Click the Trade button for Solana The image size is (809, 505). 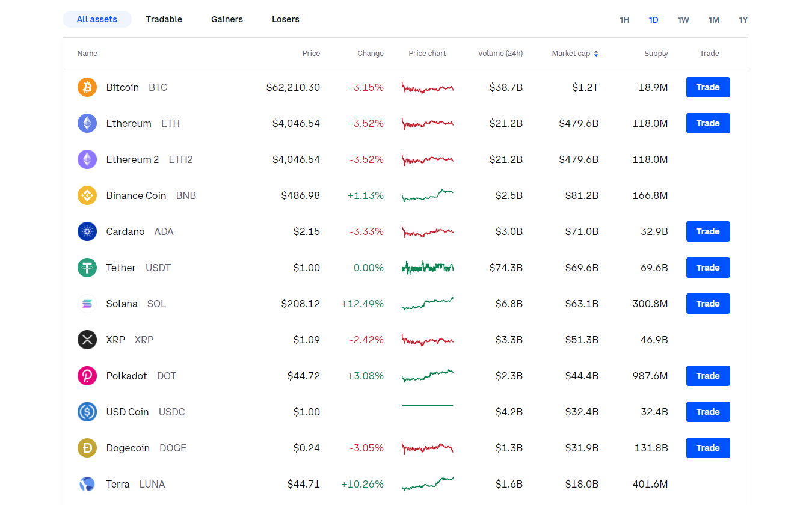[x=708, y=304]
